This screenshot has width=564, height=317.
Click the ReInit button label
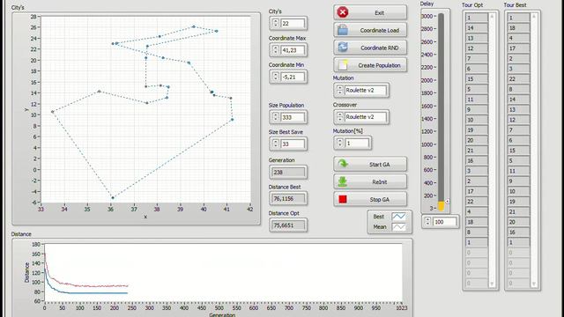380,182
